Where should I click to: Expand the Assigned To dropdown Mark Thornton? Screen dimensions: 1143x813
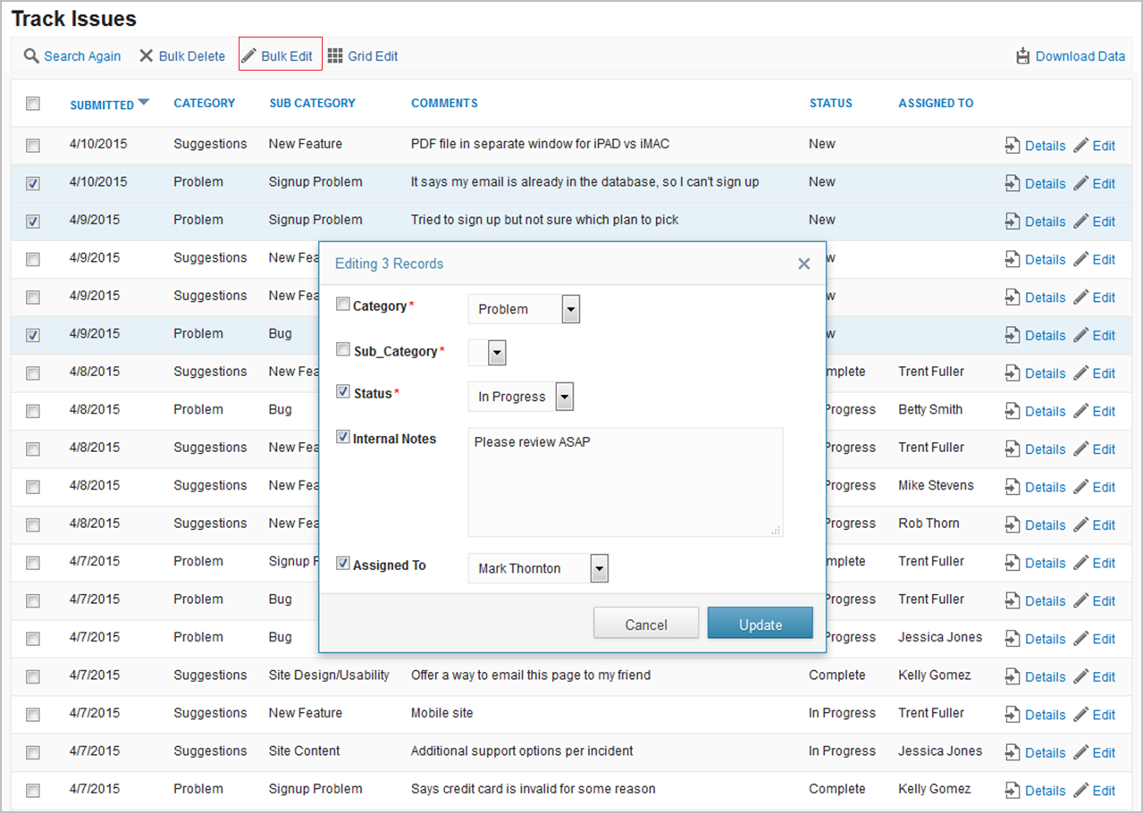tap(599, 568)
